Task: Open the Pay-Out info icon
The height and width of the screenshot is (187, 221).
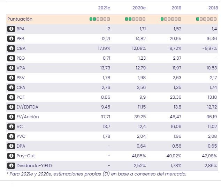Action: coord(11,156)
